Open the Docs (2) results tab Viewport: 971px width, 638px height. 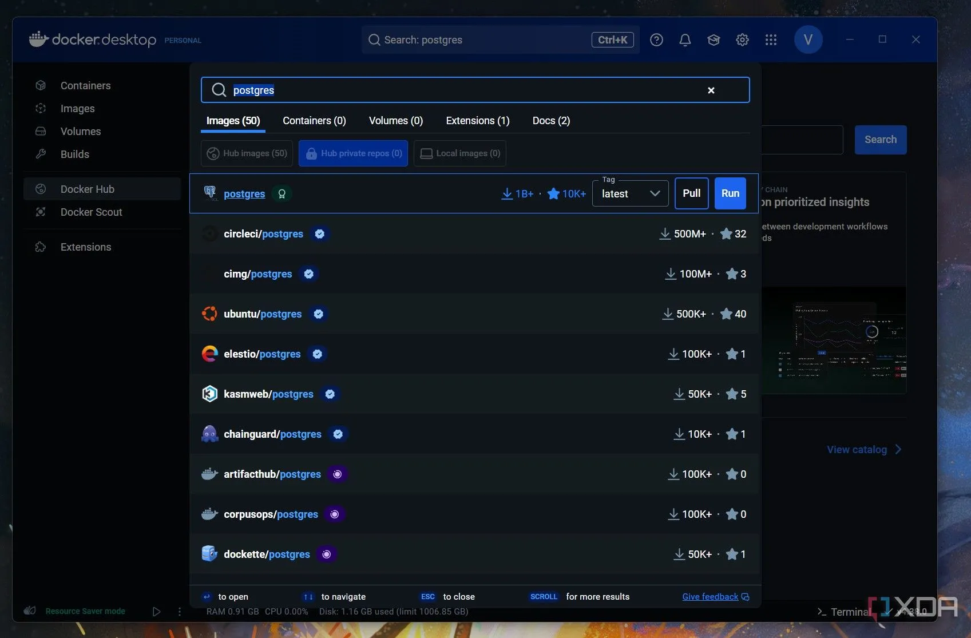[x=550, y=121]
